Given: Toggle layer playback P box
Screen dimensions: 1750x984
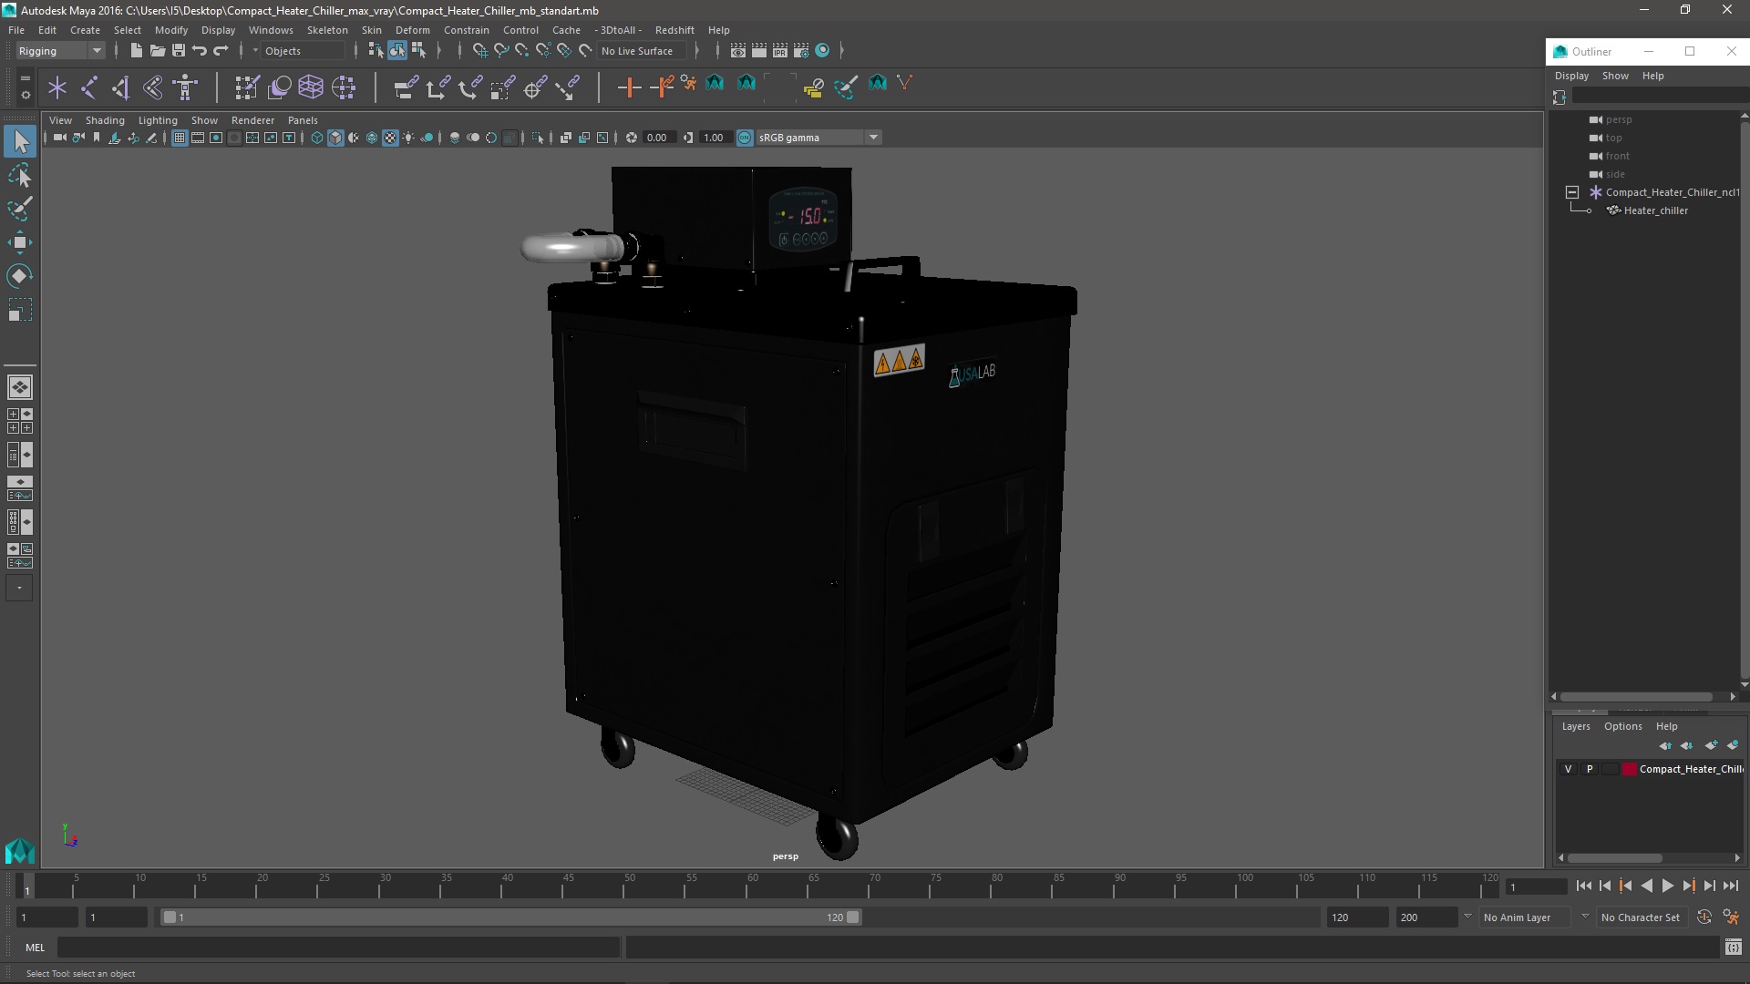Looking at the screenshot, I should pos(1590,769).
